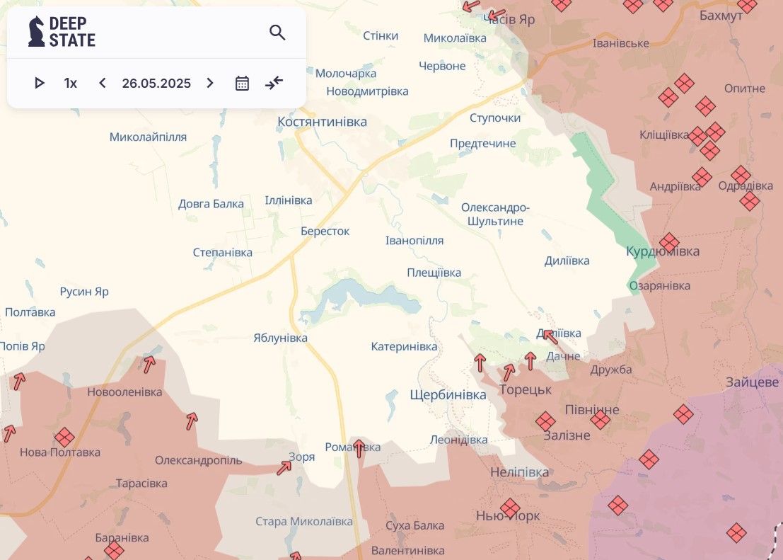Play the timeline animation
Image resolution: width=783 pixels, height=560 pixels.
(40, 83)
